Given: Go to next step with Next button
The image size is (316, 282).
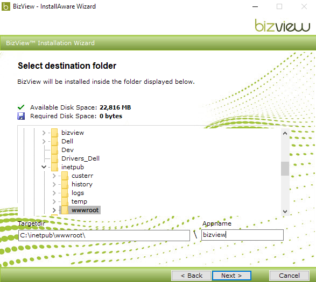Looking at the screenshot, I should pos(231,276).
